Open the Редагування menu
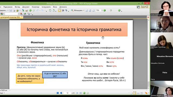The width and height of the screenshot is (173, 97). pos(8,7)
